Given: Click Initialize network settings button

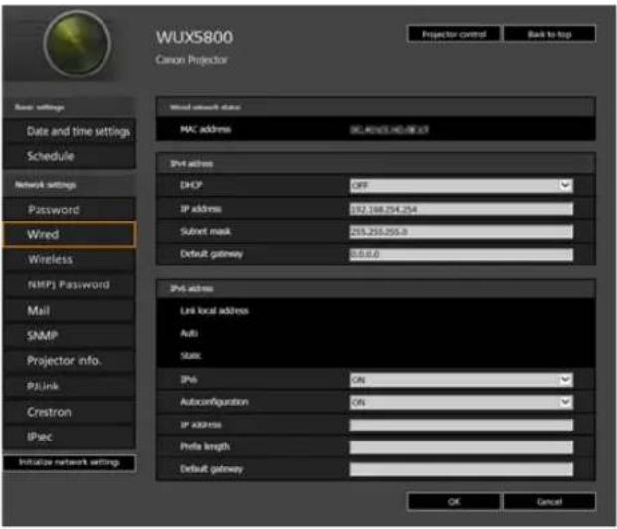Looking at the screenshot, I should (70, 463).
